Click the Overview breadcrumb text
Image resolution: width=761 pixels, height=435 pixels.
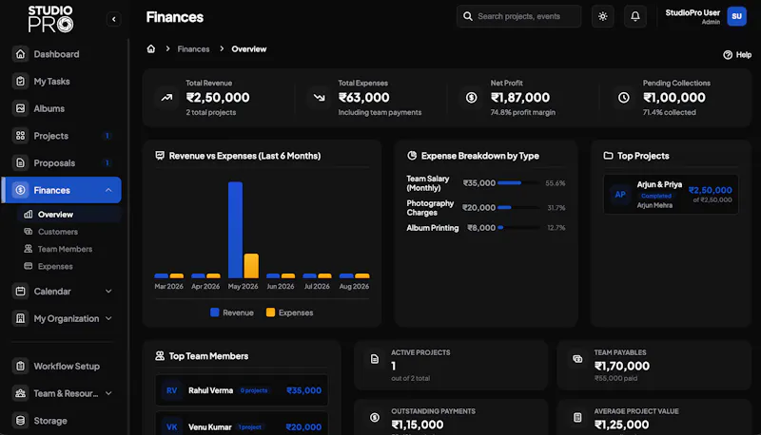[249, 49]
